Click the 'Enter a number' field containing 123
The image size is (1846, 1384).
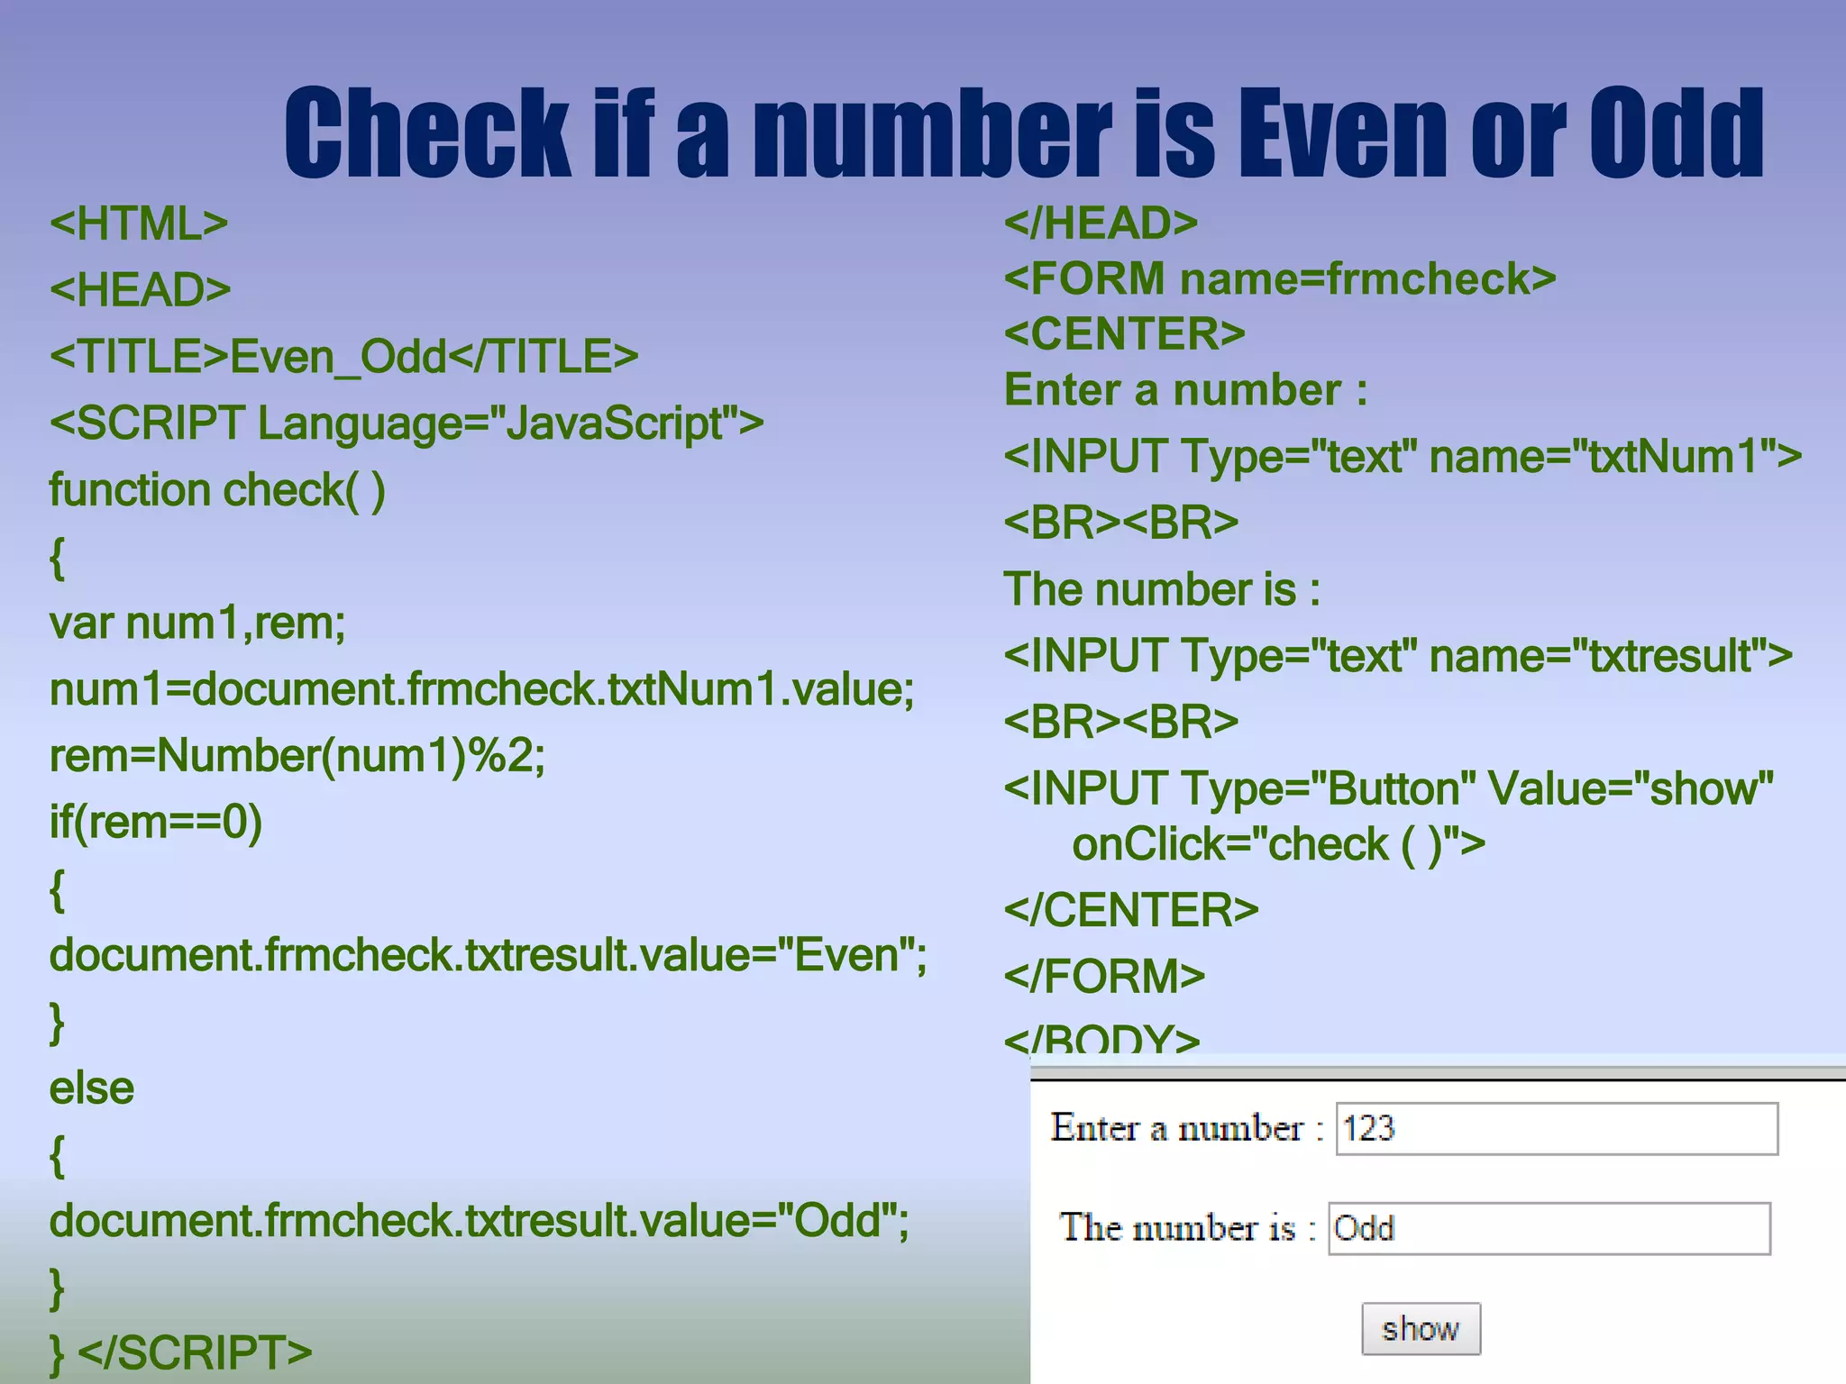[x=1557, y=1128]
